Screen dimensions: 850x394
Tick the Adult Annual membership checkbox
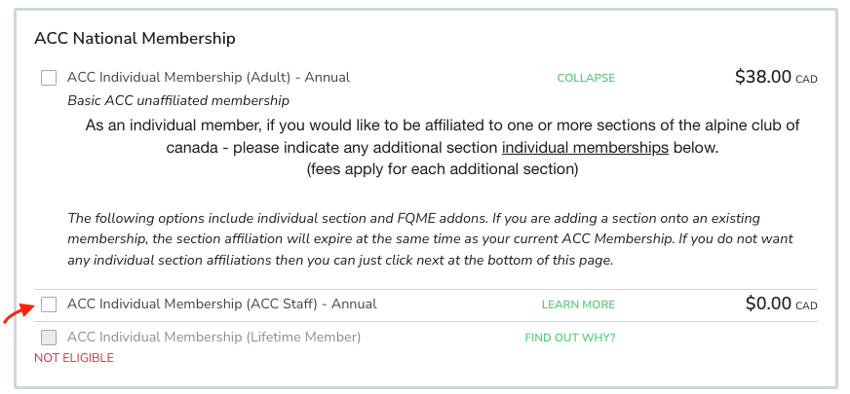pos(49,78)
